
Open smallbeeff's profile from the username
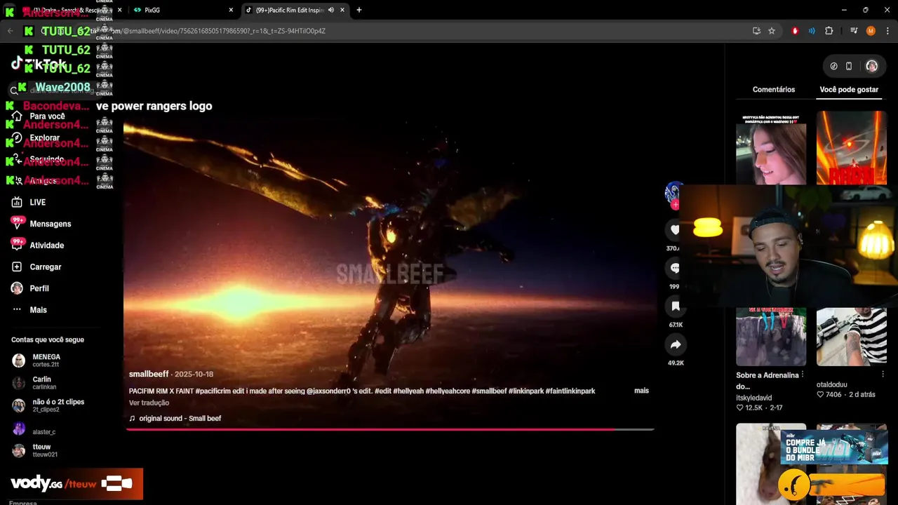pyautogui.click(x=149, y=374)
